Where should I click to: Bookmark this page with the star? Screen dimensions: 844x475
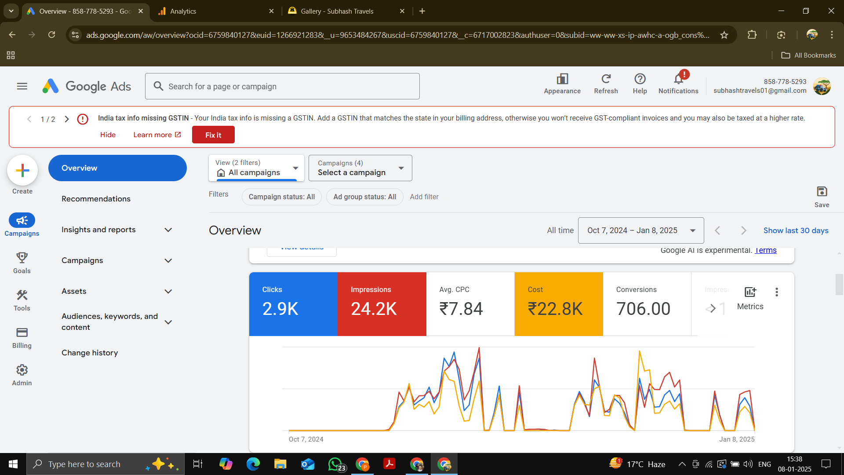click(724, 35)
